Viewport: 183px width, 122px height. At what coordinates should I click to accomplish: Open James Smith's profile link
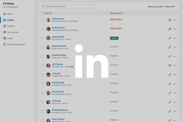[58, 37]
